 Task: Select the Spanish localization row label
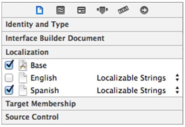pyautogui.click(x=45, y=91)
